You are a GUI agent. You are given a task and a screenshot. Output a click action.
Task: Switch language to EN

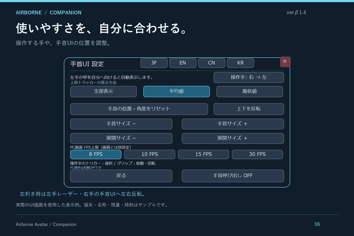pos(183,63)
